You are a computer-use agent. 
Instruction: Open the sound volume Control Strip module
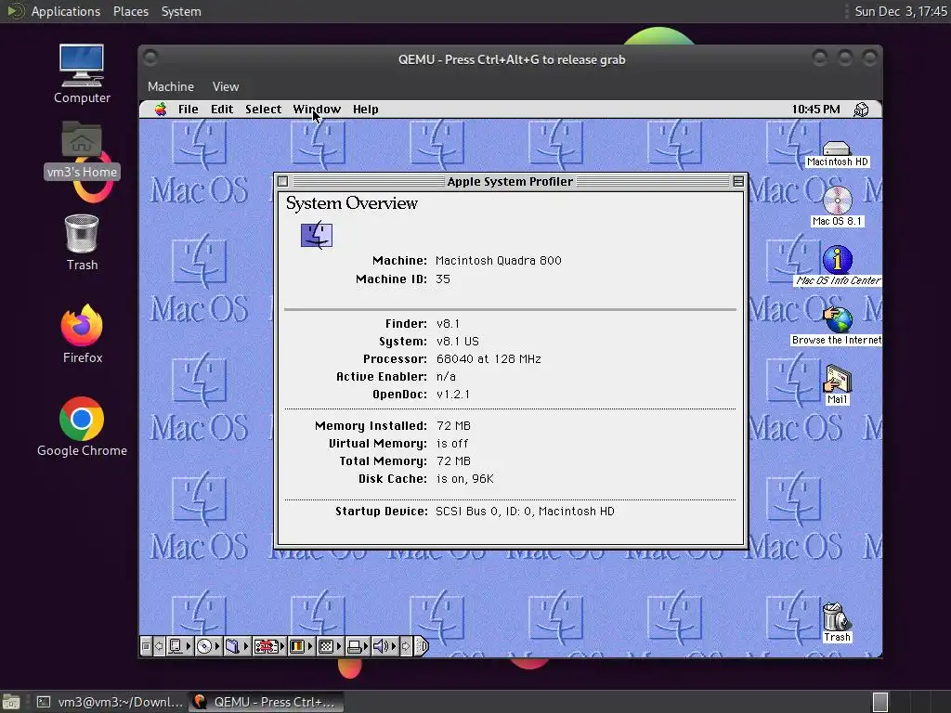pyautogui.click(x=385, y=646)
